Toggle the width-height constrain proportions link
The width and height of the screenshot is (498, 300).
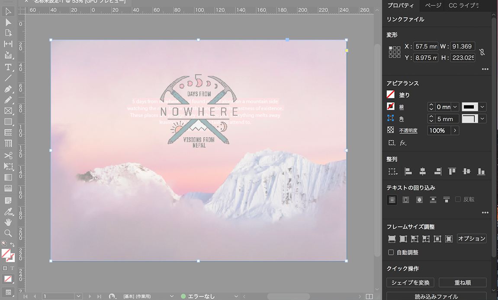coord(482,52)
